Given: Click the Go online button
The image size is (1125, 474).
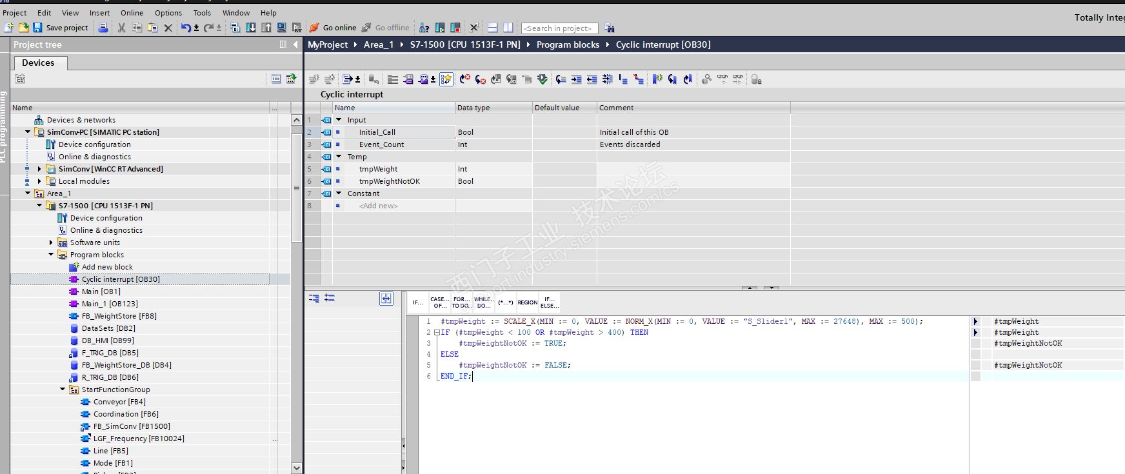Looking at the screenshot, I should [x=333, y=28].
